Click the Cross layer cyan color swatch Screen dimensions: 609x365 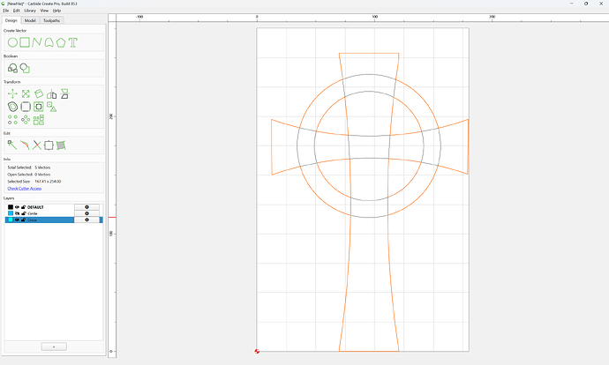[x=11, y=220]
